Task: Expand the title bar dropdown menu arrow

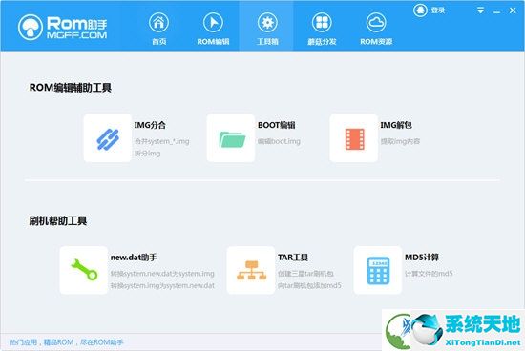Action: click(480, 10)
